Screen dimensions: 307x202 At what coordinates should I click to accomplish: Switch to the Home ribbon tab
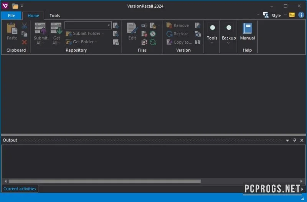pyautogui.click(x=33, y=16)
